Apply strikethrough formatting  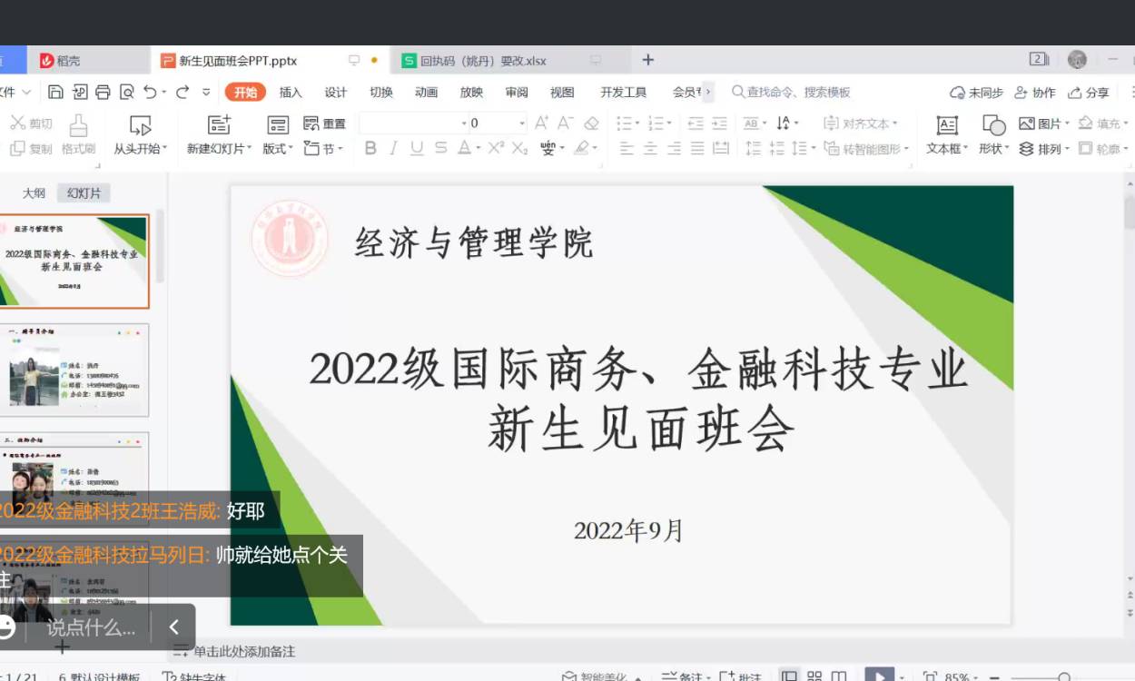440,148
